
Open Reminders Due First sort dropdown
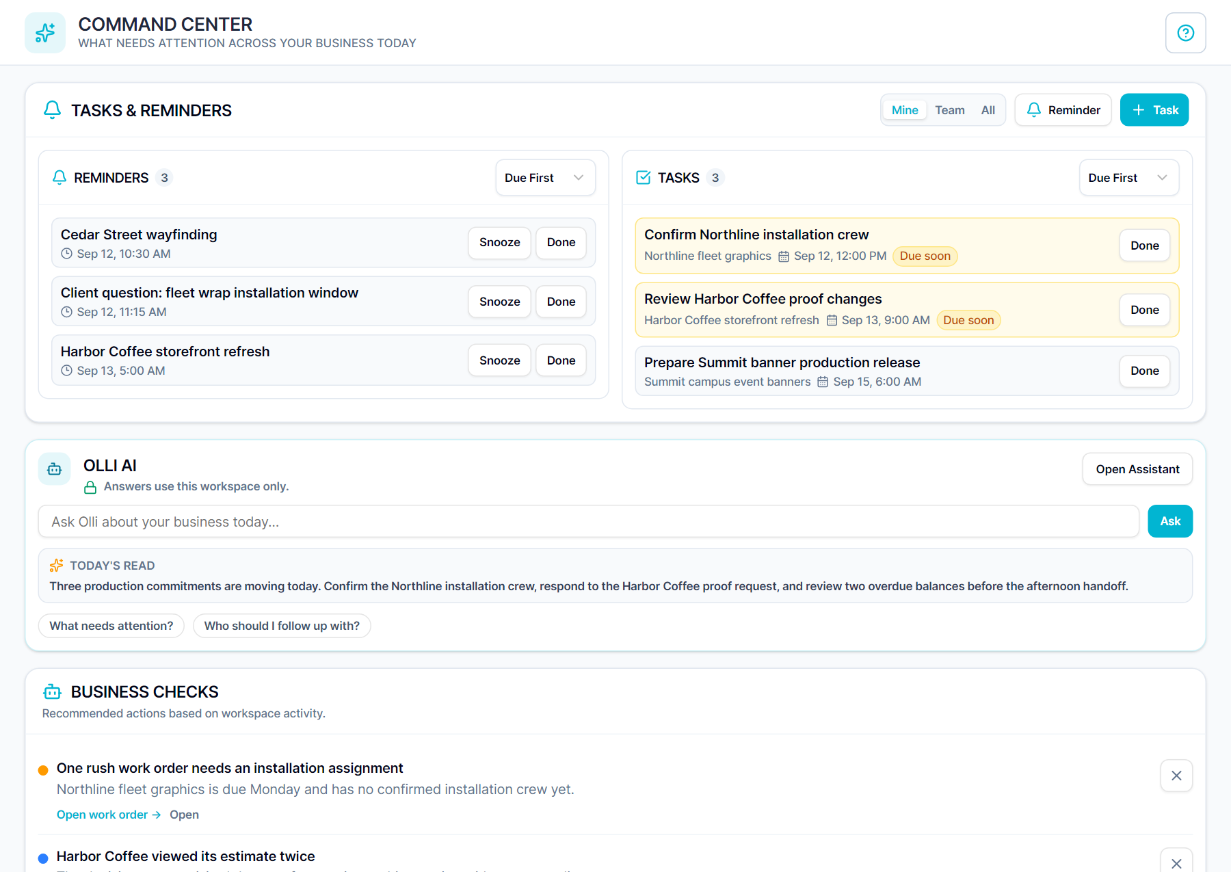click(545, 178)
